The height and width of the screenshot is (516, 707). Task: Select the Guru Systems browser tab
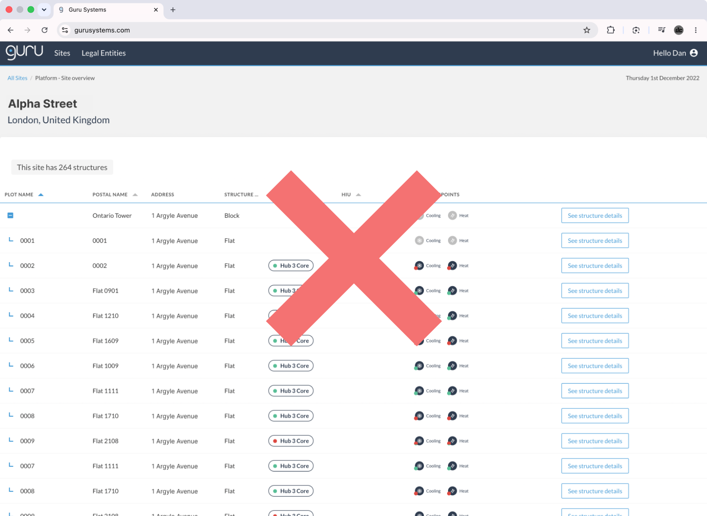[x=108, y=10]
